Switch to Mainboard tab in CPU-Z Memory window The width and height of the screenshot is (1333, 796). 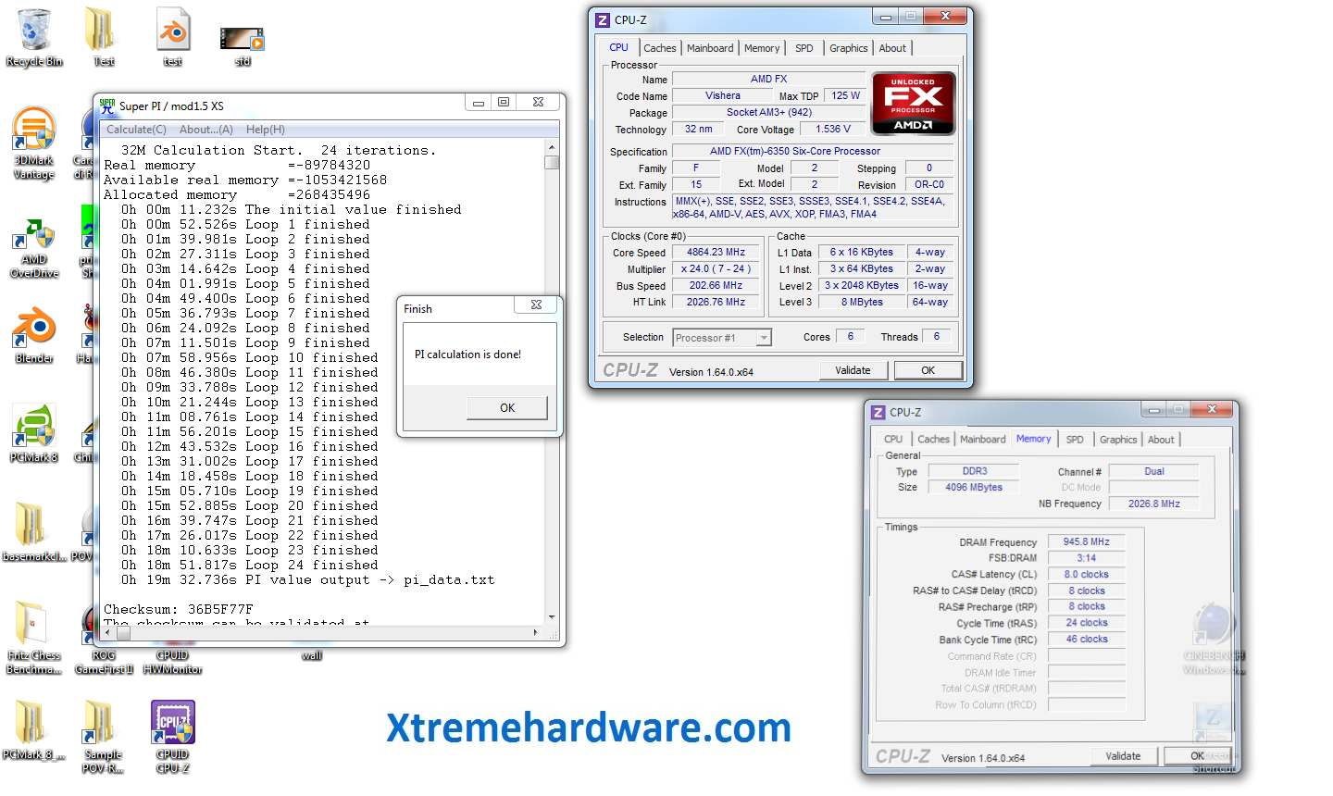(983, 440)
